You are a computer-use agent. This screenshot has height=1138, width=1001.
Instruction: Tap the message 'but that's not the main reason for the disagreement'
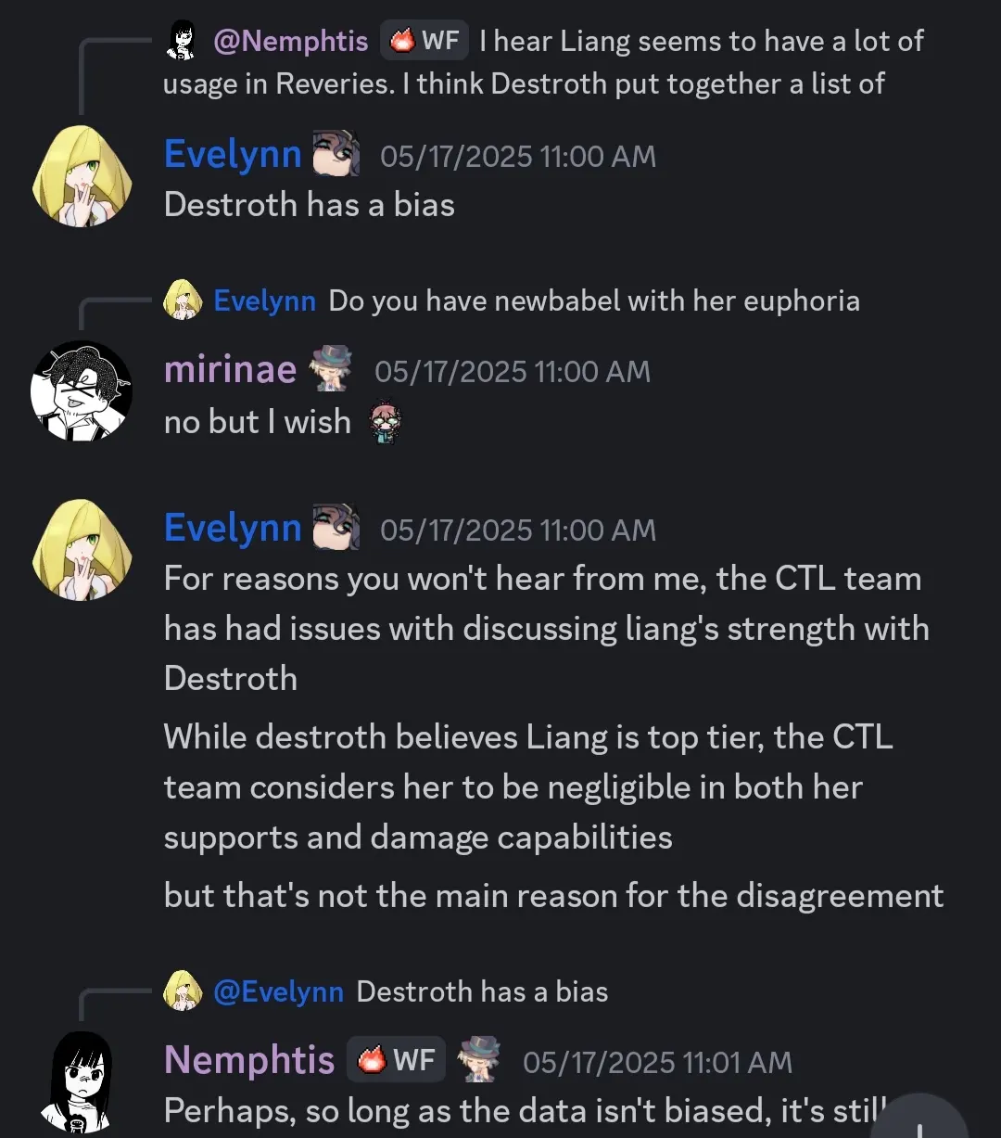(x=553, y=896)
